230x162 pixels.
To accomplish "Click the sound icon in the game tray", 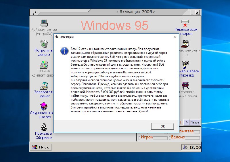I will point(185,147).
